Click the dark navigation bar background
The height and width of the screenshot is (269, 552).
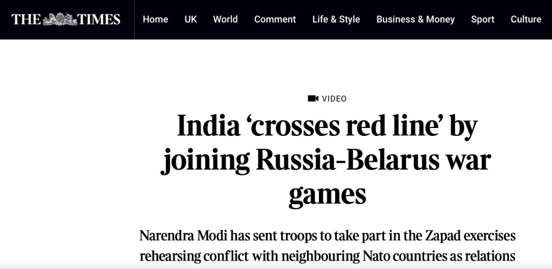(x=276, y=33)
